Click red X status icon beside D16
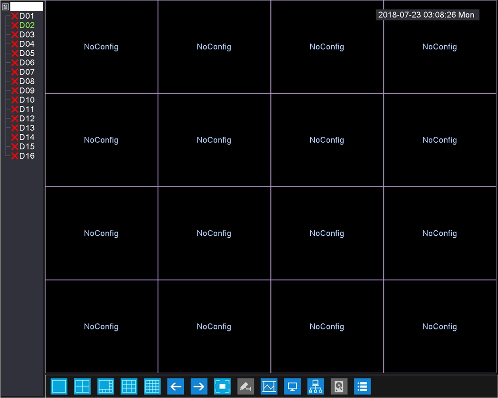 coord(15,156)
